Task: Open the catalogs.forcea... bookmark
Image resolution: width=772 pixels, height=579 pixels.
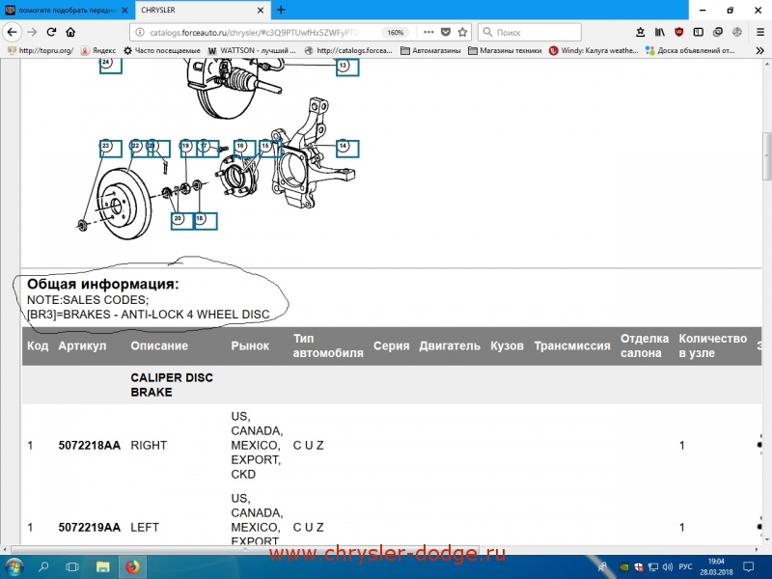Action: point(348,50)
